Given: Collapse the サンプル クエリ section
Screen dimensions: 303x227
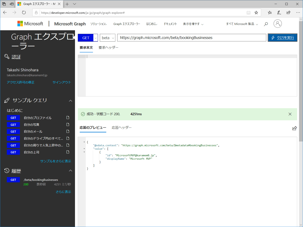Looking at the screenshot, I should click(71, 101).
